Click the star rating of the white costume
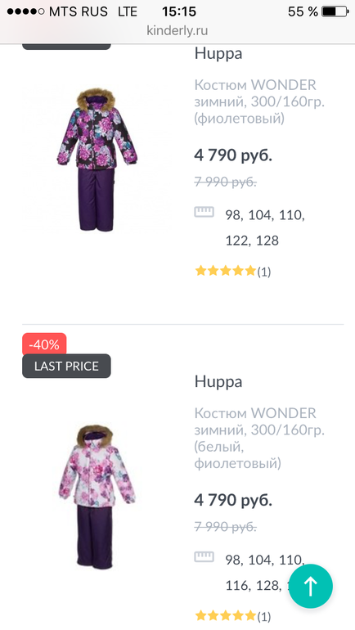 coord(225,615)
